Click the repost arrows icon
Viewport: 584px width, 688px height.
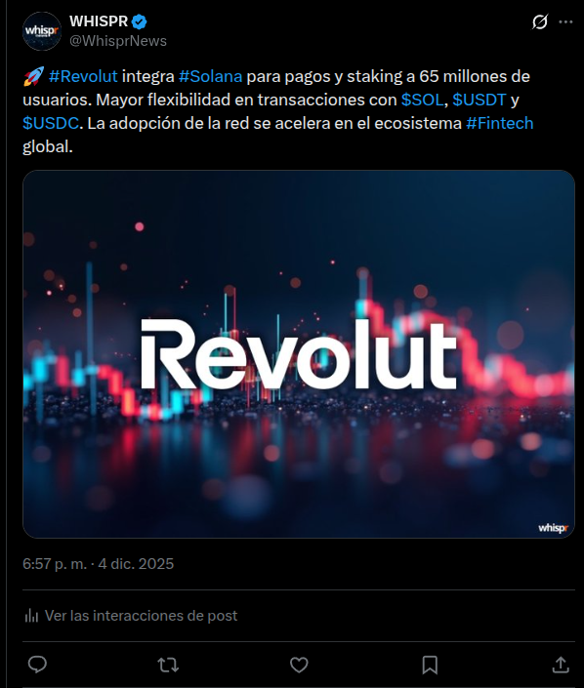(x=168, y=665)
